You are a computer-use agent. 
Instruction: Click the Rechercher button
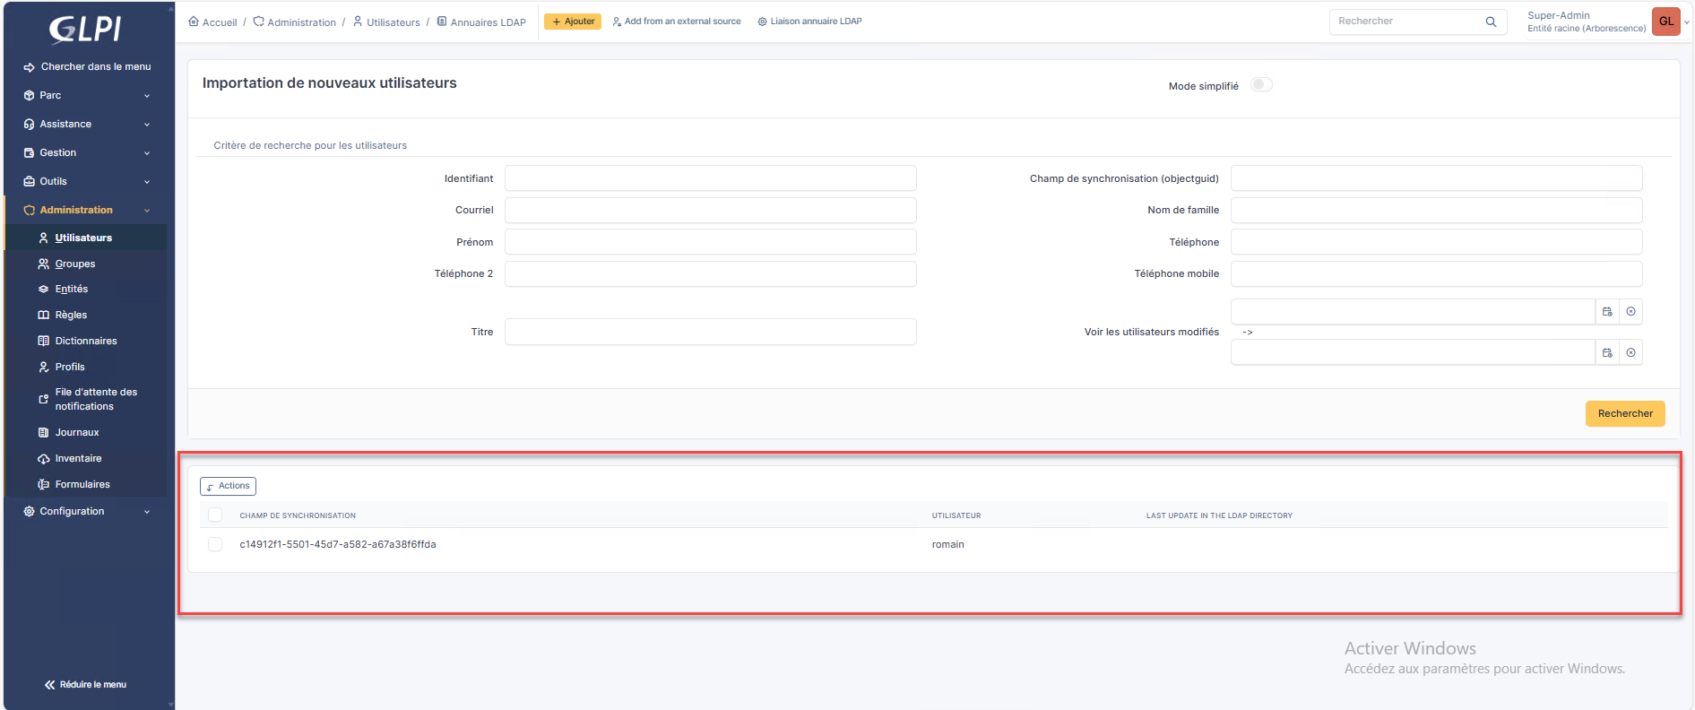tap(1624, 413)
